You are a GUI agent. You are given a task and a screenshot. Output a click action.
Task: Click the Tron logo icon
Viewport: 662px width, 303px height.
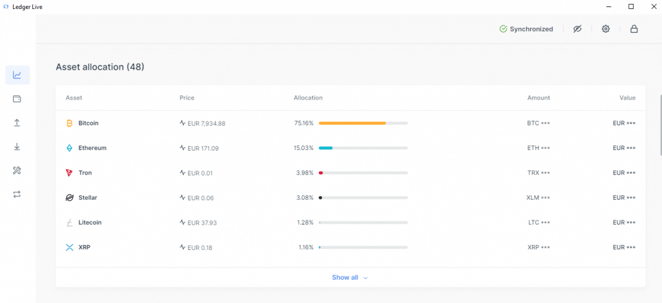point(70,172)
